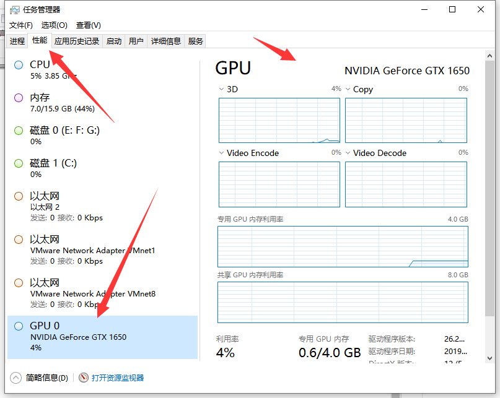The image size is (500, 398).
Task: Select the VMware Network Adapter VMnet8 entry
Action: 93,293
